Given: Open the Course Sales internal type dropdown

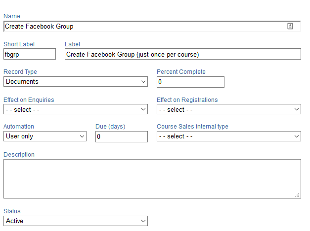Looking at the screenshot, I should pos(228,136).
